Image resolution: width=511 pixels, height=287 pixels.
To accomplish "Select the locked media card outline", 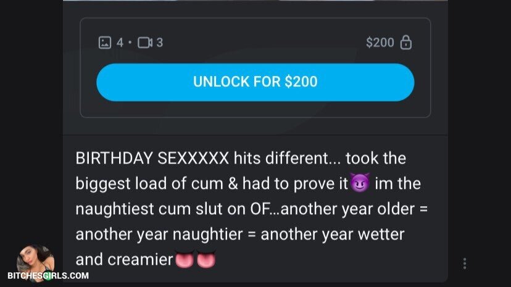I will click(255, 67).
